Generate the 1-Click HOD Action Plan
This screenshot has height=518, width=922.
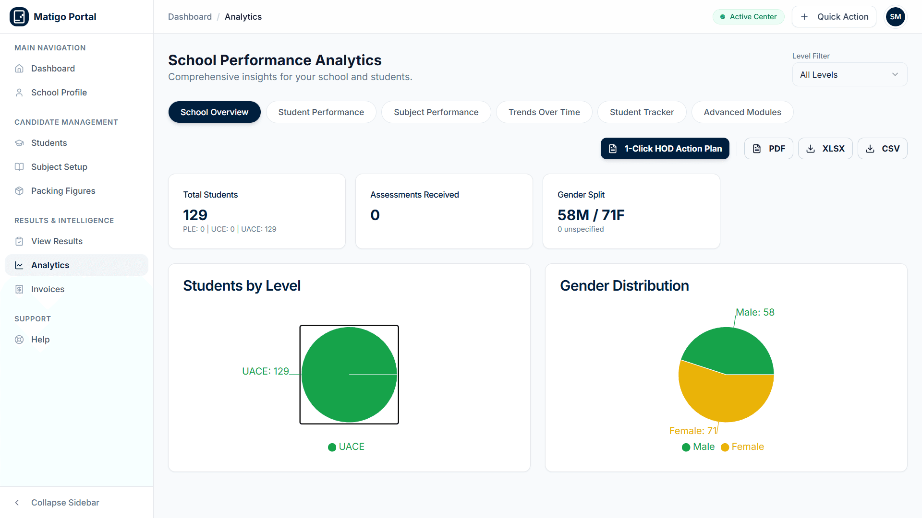(x=665, y=149)
